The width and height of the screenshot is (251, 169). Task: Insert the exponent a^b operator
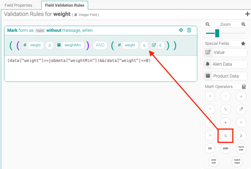coord(241,109)
